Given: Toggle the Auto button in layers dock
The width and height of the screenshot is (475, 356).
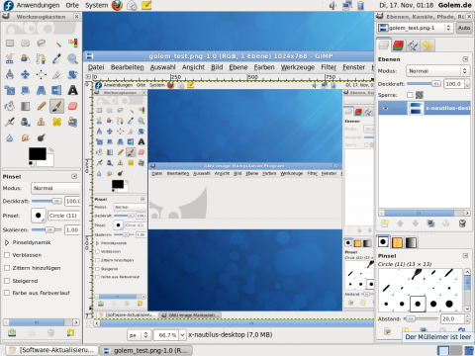Looking at the screenshot, I should pyautogui.click(x=464, y=28).
